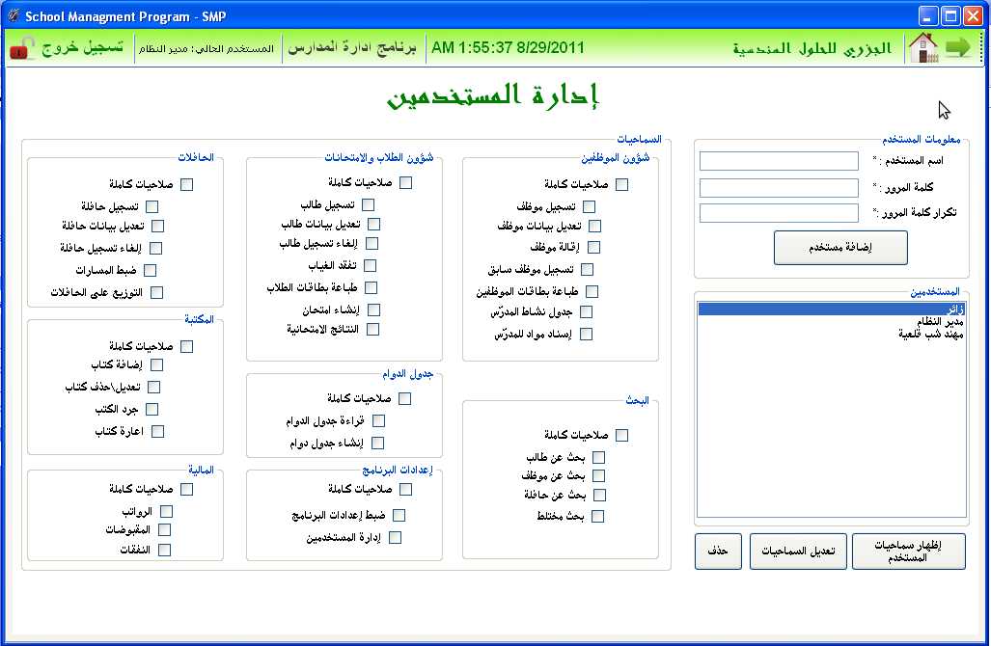Select user مدير النظام in the list

click(x=832, y=321)
